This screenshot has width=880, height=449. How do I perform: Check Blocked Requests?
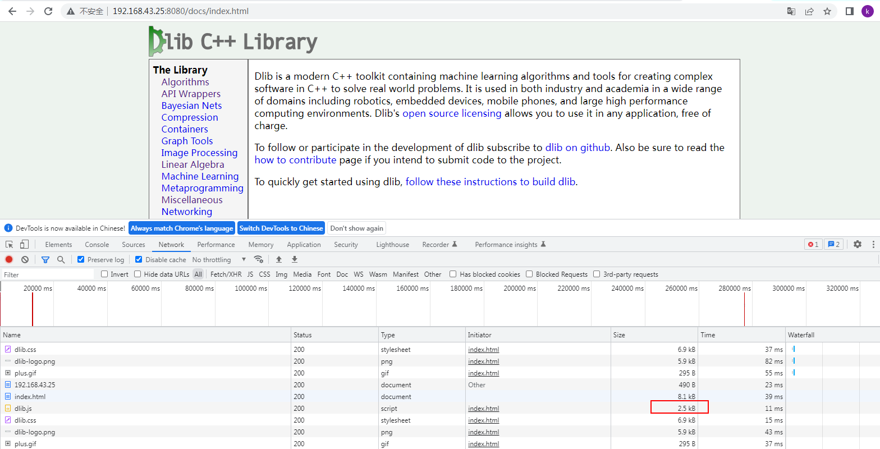click(x=529, y=274)
